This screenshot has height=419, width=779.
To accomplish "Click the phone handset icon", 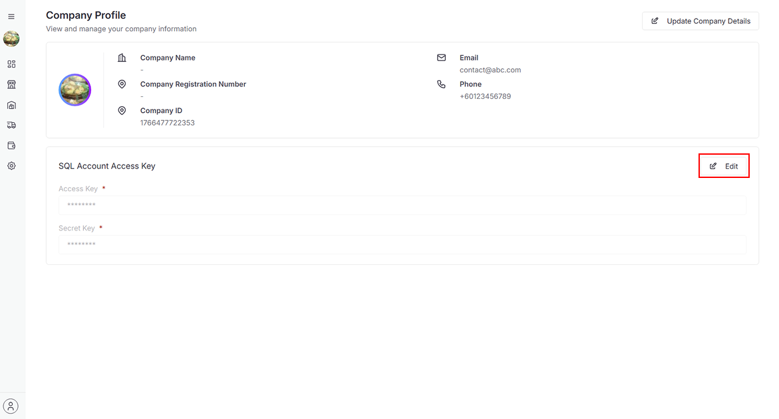I will tap(441, 84).
